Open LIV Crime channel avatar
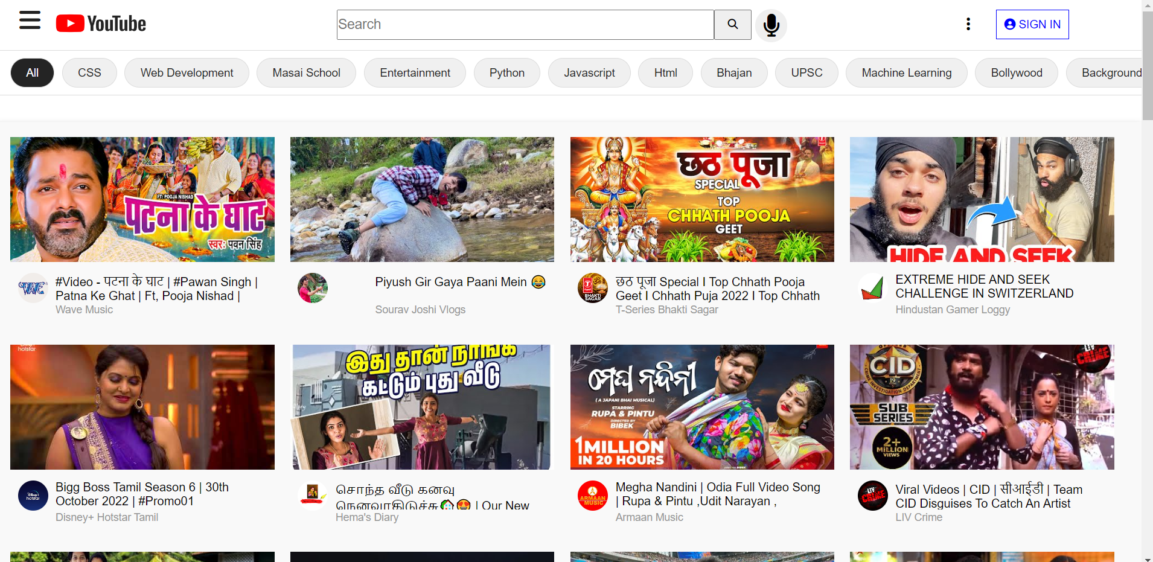The width and height of the screenshot is (1153, 562). (x=872, y=496)
